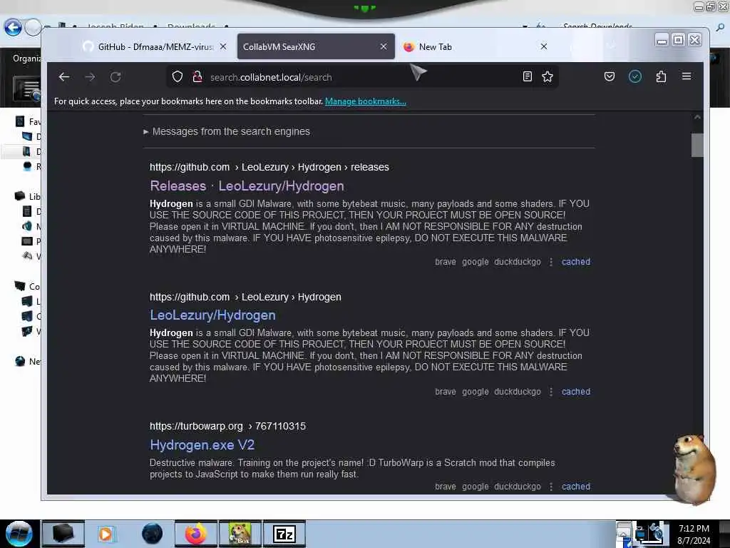730x548 pixels.
Task: Switch to Firefox in the taskbar
Action: click(196, 534)
